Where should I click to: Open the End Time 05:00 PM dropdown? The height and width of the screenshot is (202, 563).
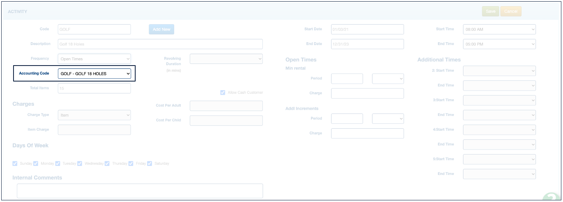pyautogui.click(x=499, y=44)
